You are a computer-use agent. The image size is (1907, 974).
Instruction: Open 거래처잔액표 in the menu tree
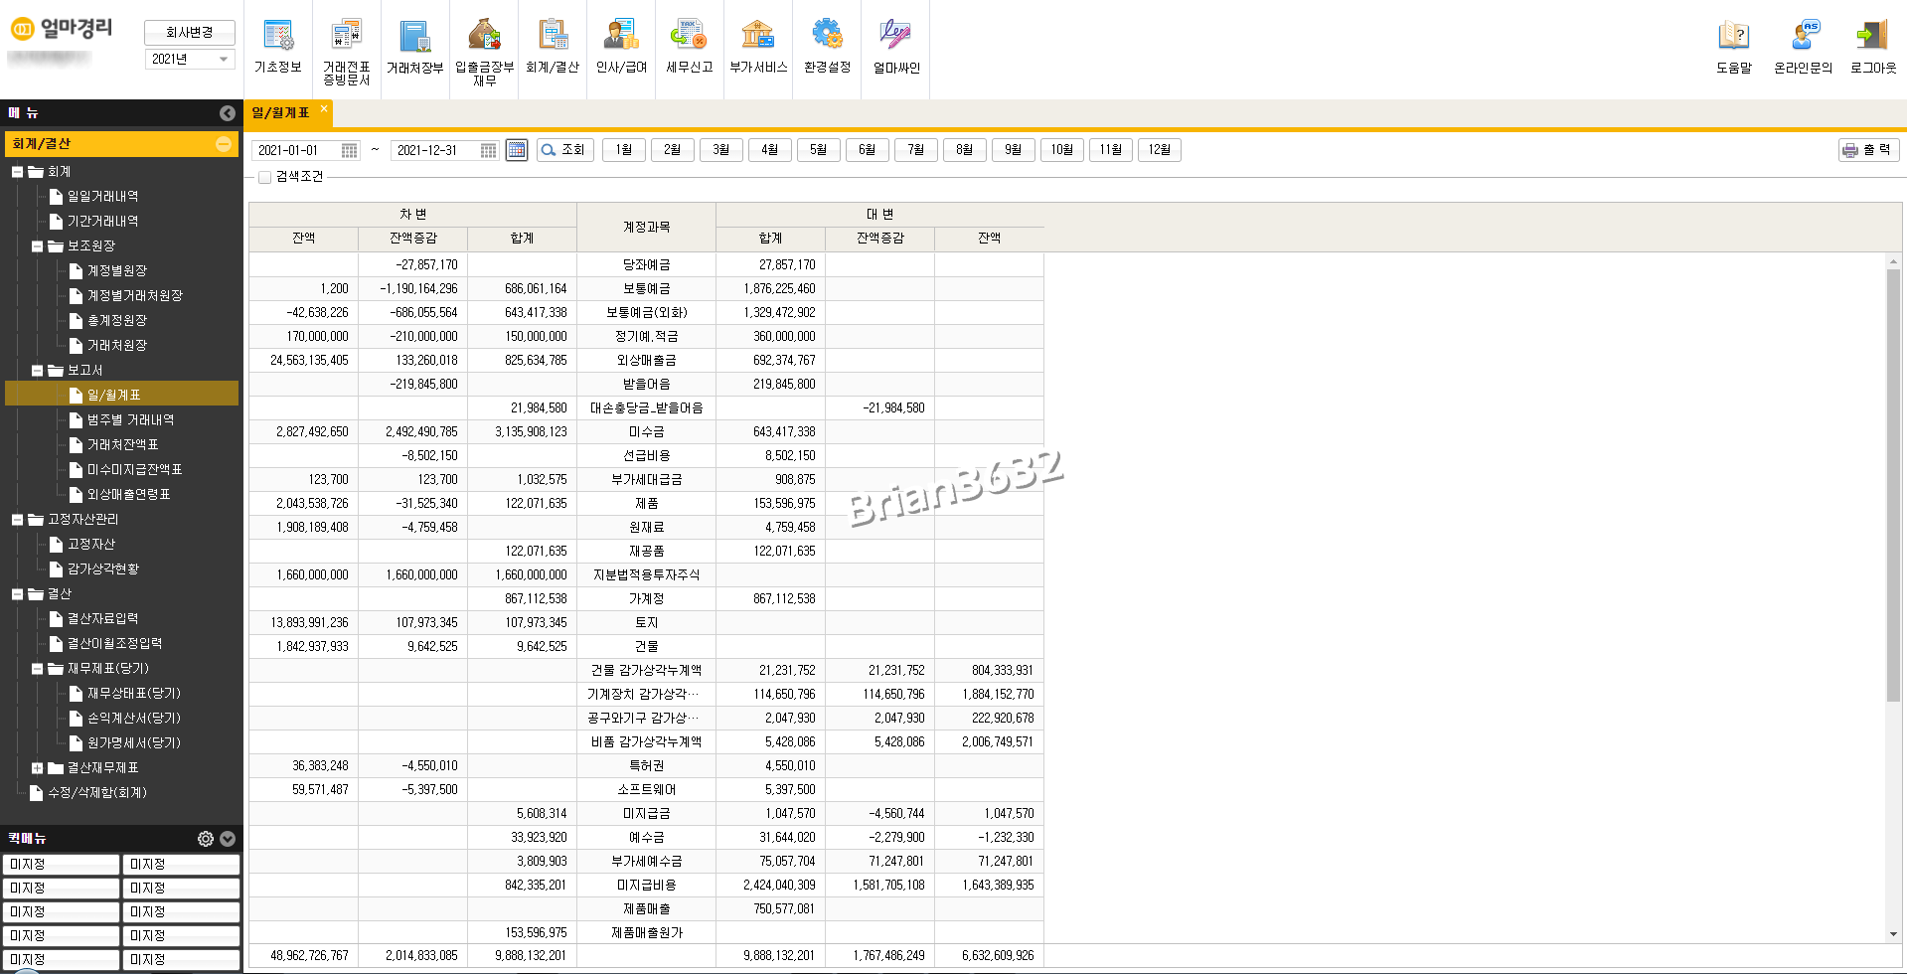click(x=122, y=445)
